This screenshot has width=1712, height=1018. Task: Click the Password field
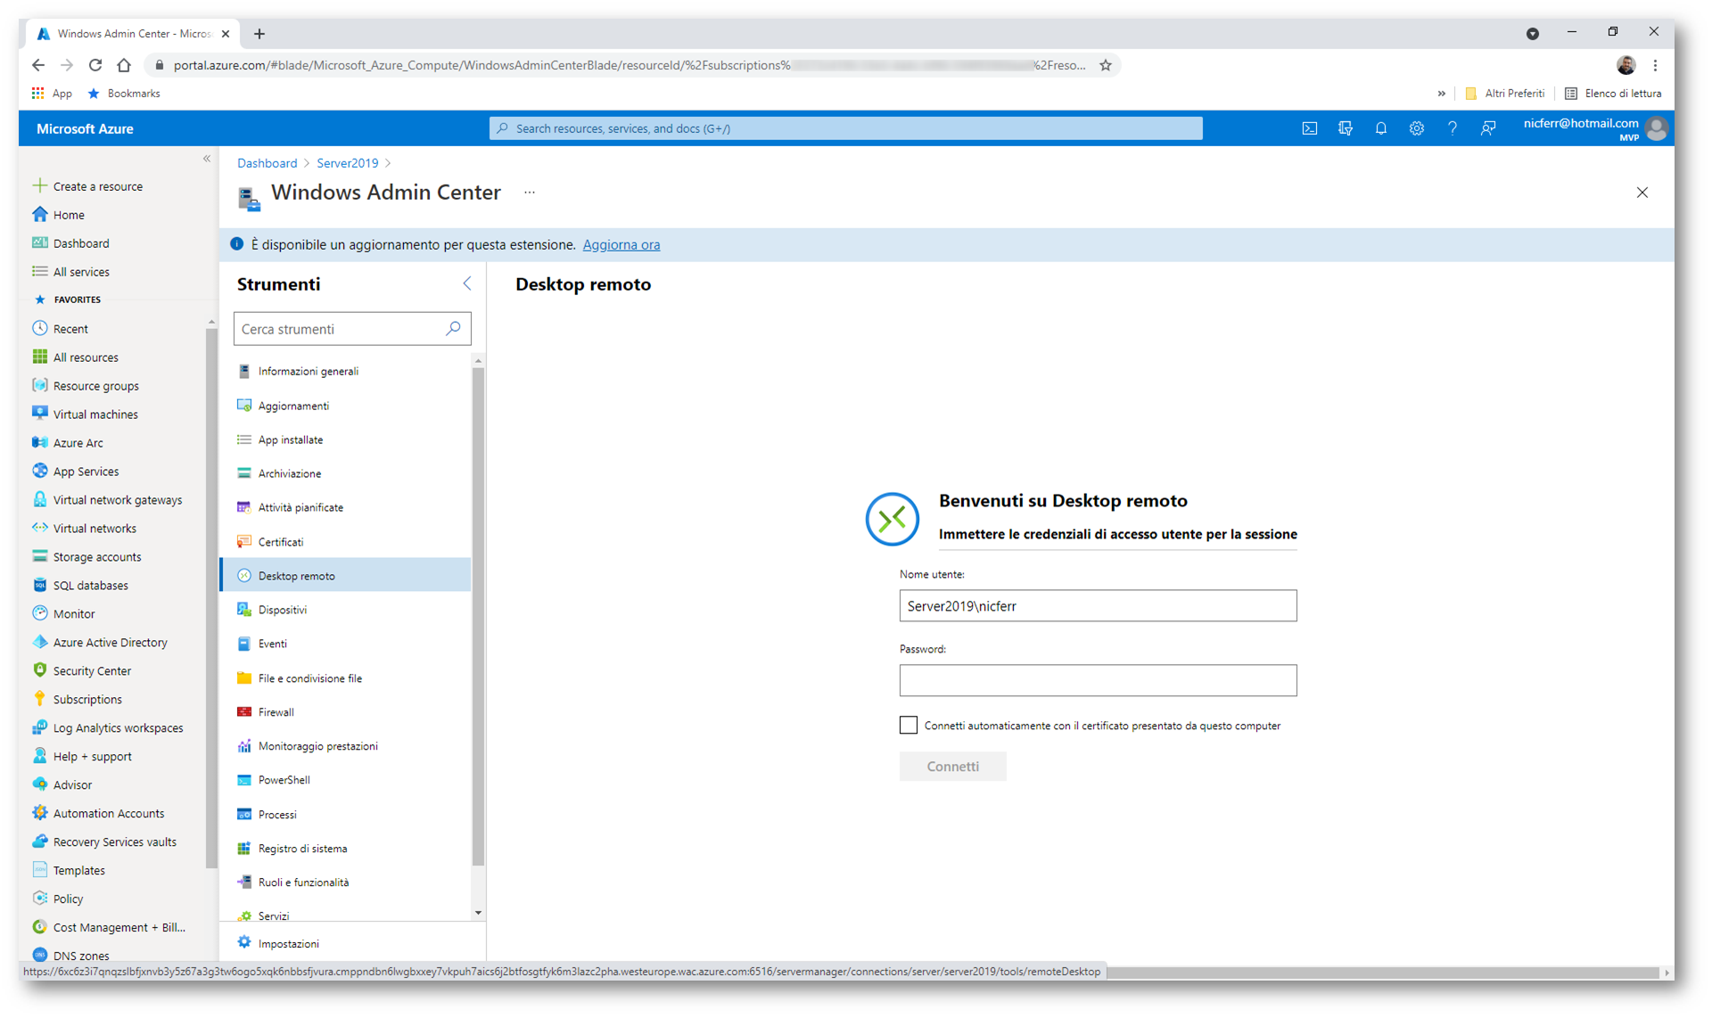click(x=1098, y=680)
